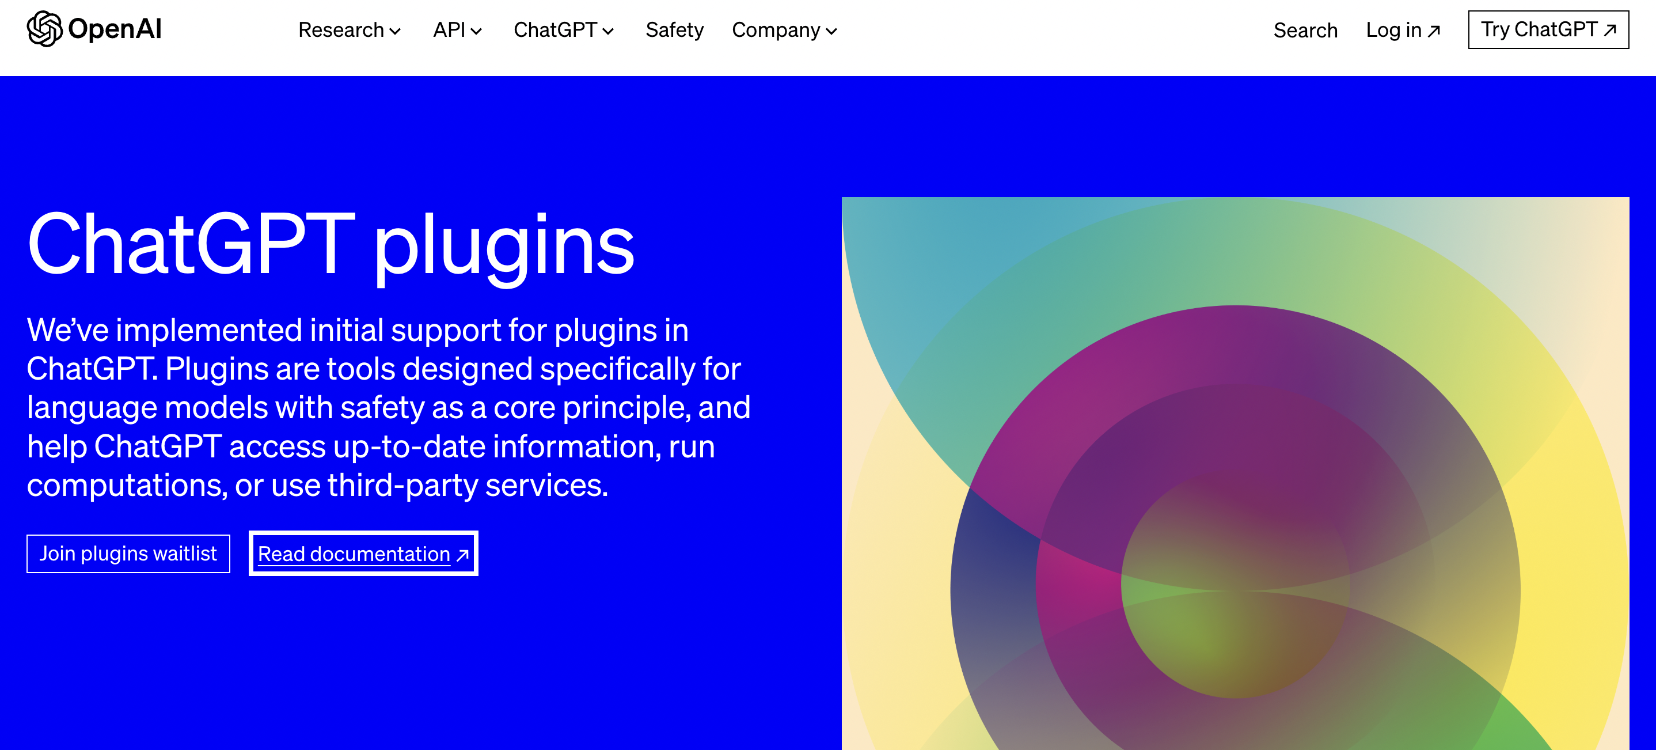Expand the ChatGPT dropdown chevron
The height and width of the screenshot is (750, 1656).
tap(608, 32)
